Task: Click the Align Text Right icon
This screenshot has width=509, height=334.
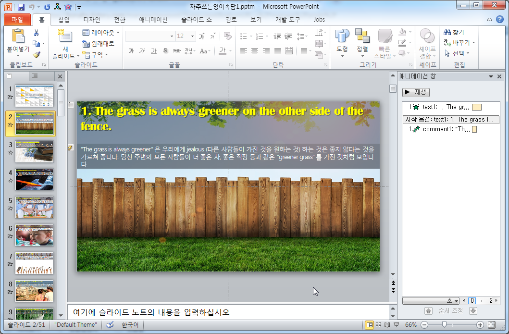Action: point(266,50)
